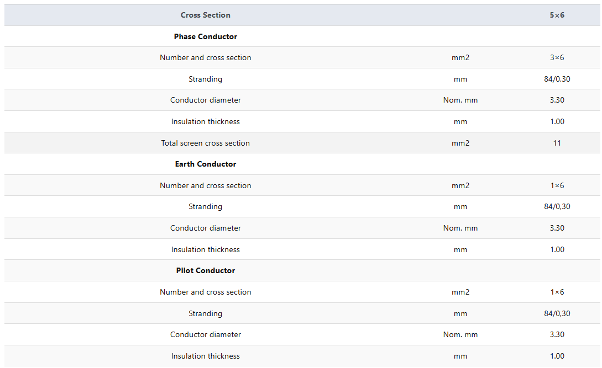Image resolution: width=602 pixels, height=368 pixels.
Task: Click the '11' screen cross section value
Action: [557, 143]
